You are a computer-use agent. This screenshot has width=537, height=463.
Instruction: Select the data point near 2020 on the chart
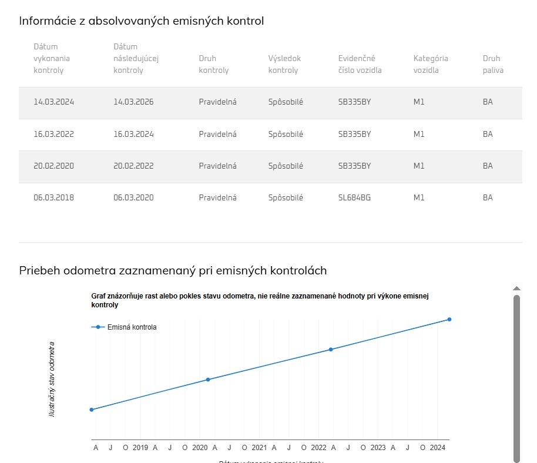(208, 380)
